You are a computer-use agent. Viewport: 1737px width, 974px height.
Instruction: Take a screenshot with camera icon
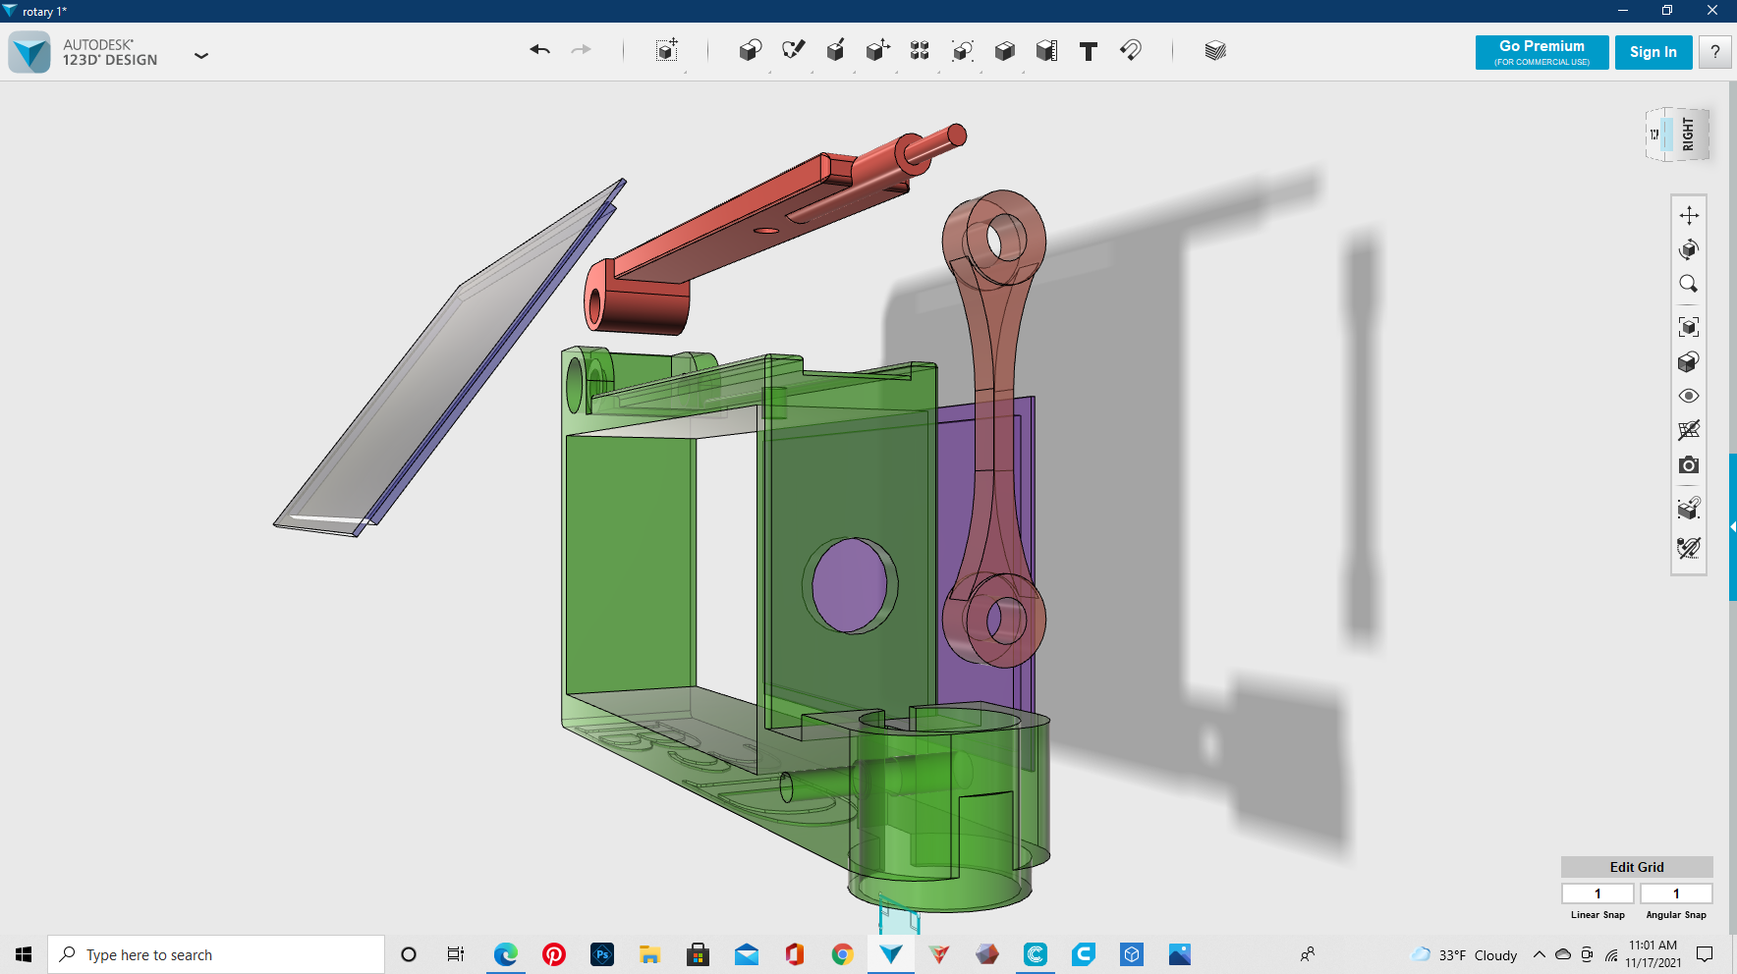1688,465
